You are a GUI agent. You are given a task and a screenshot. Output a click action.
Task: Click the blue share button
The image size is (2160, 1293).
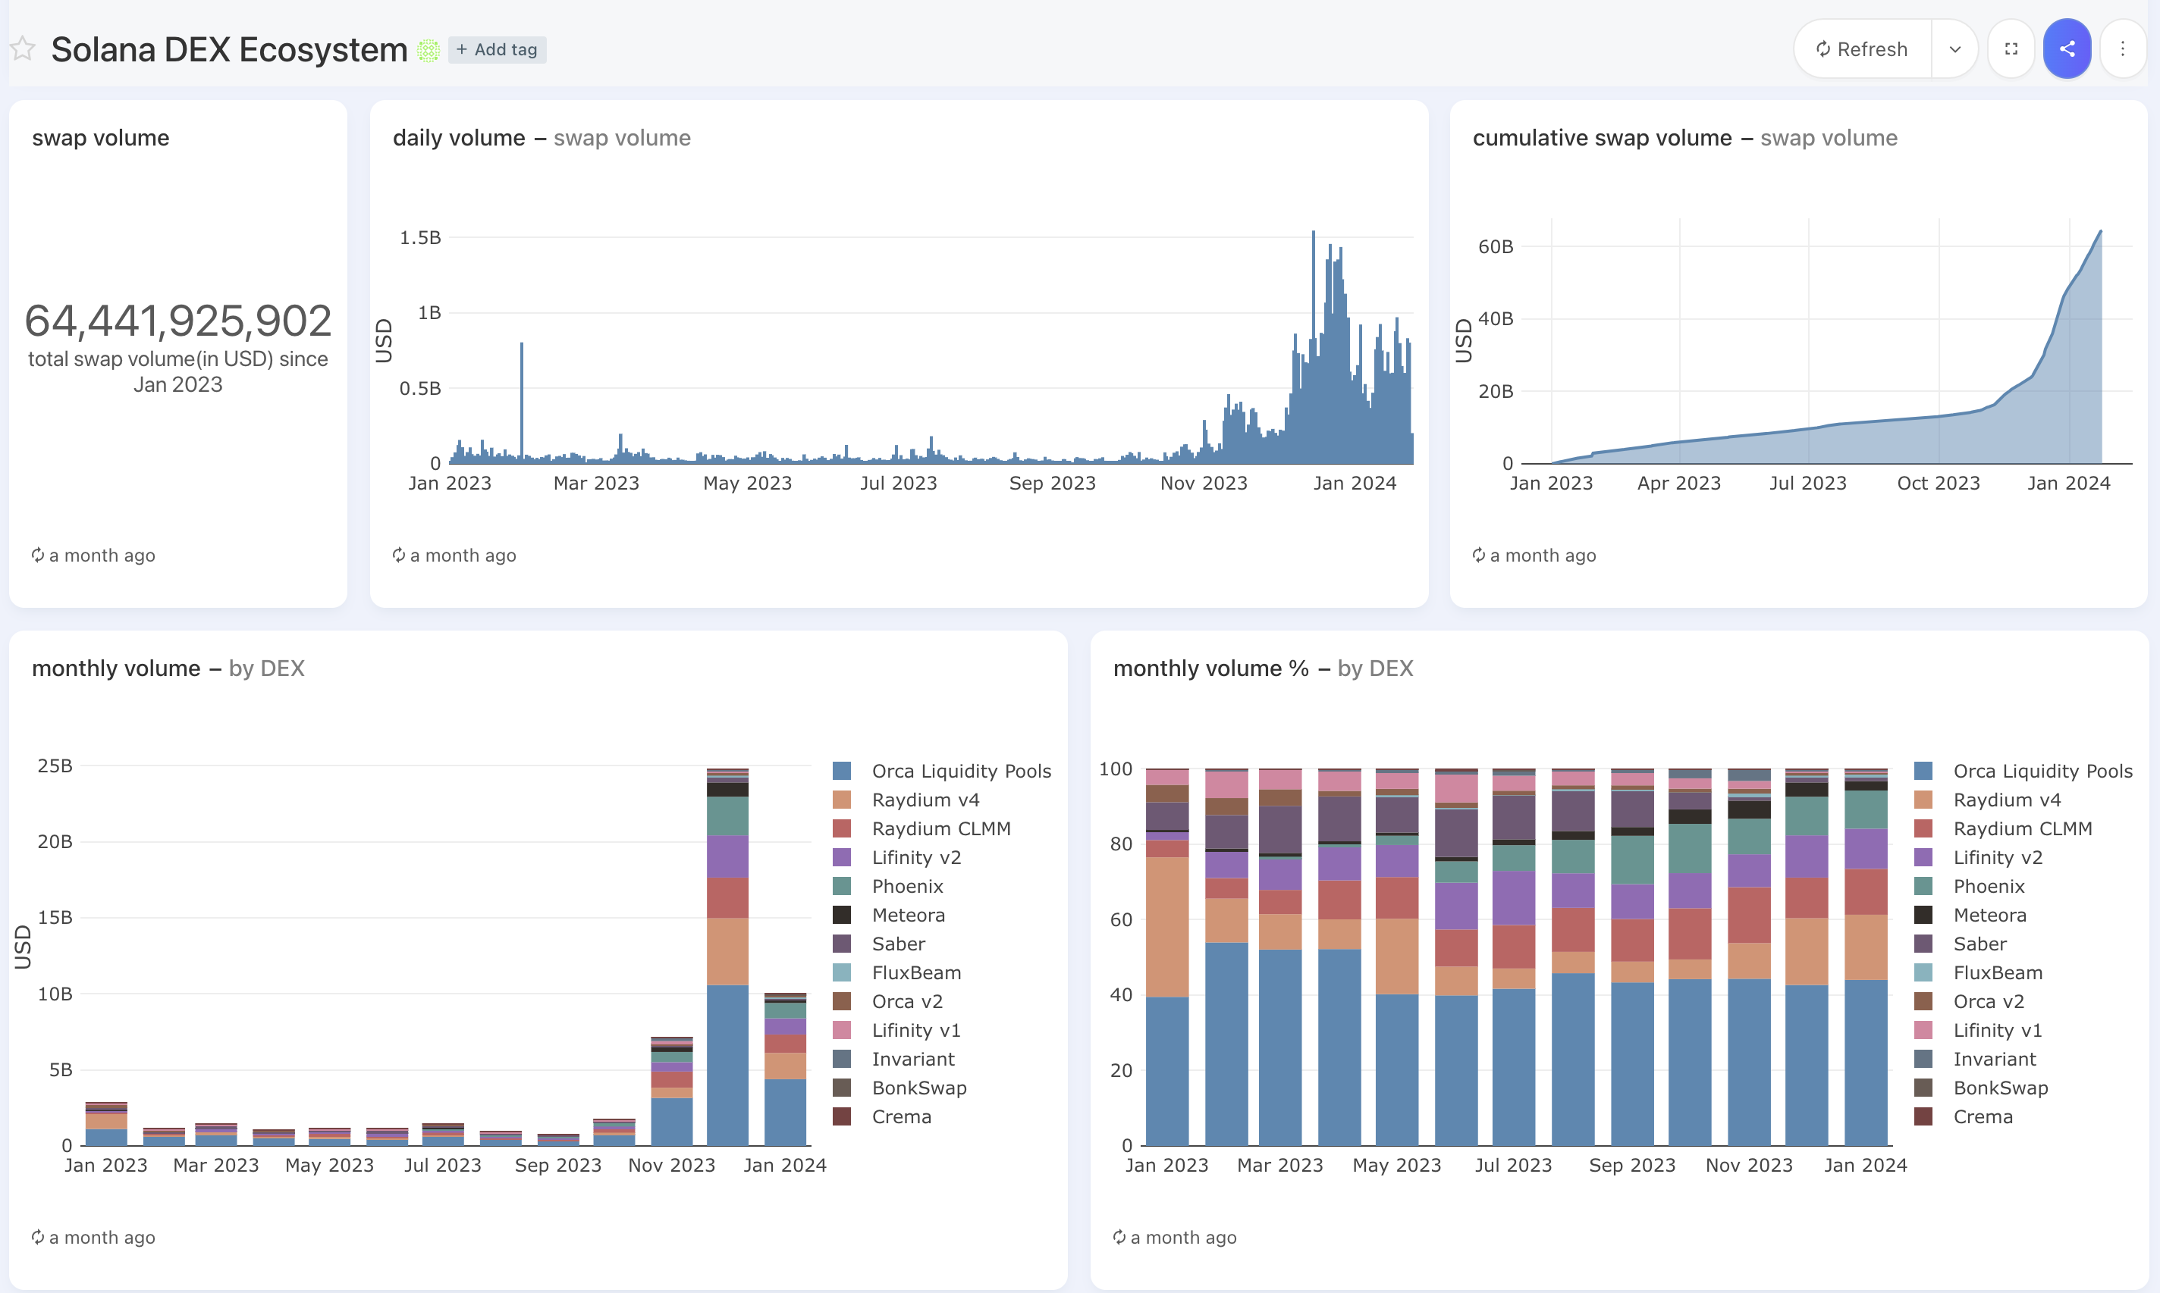[2067, 49]
